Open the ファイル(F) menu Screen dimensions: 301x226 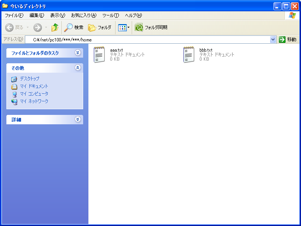[x=14, y=15]
